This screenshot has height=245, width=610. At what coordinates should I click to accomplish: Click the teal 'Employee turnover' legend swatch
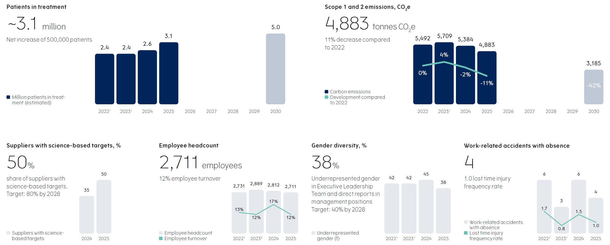click(161, 238)
